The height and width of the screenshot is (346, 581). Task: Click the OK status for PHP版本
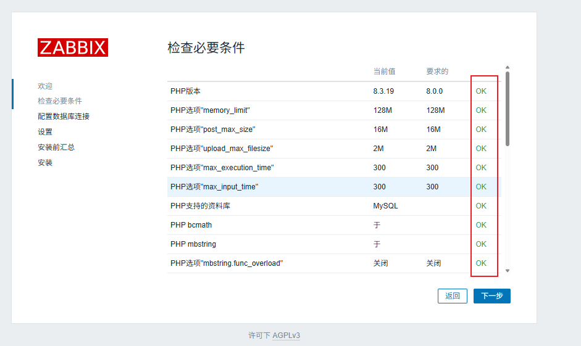click(481, 91)
